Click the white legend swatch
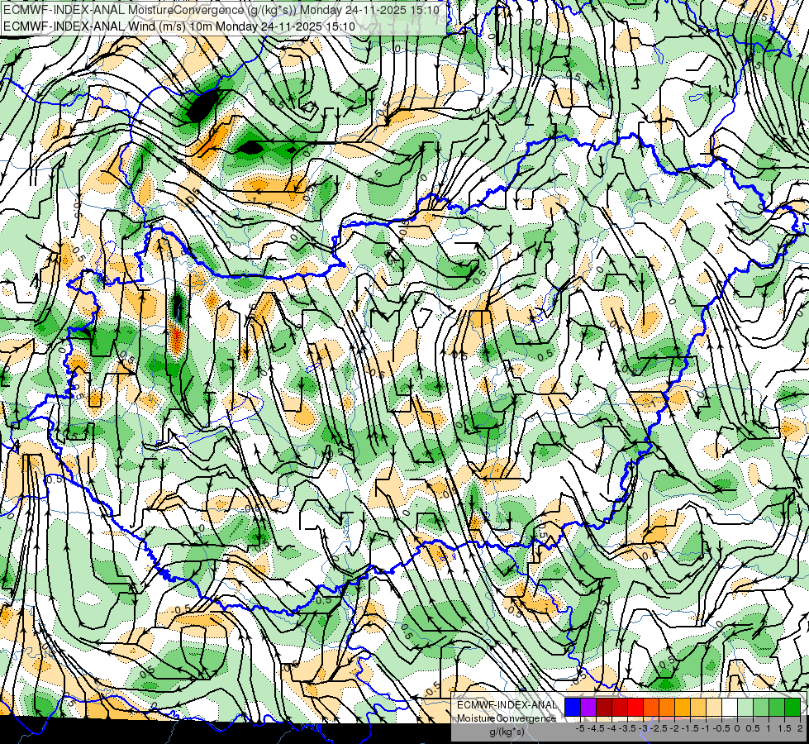This screenshot has height=744, width=809. [730, 707]
